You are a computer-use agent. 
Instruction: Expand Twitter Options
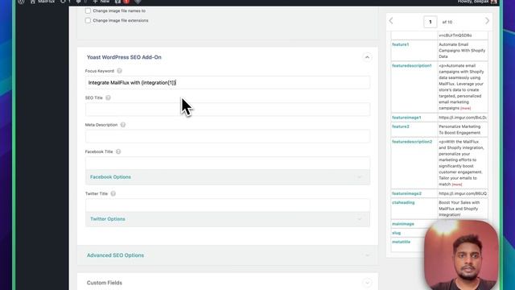click(x=228, y=219)
